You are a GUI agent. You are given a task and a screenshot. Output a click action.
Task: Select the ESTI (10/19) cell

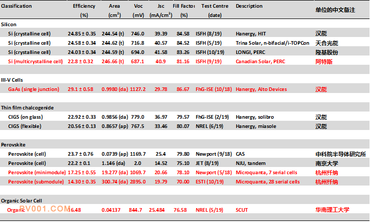click(210, 181)
